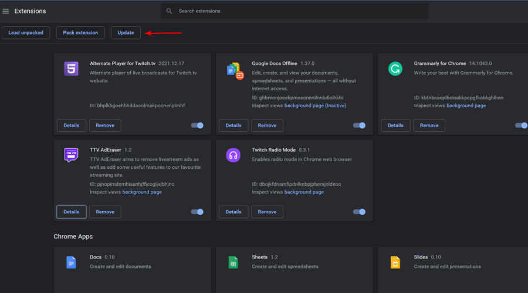Image resolution: width=528 pixels, height=293 pixels.
Task: Click 'Create and edit presentations' description
Action: 447,267
